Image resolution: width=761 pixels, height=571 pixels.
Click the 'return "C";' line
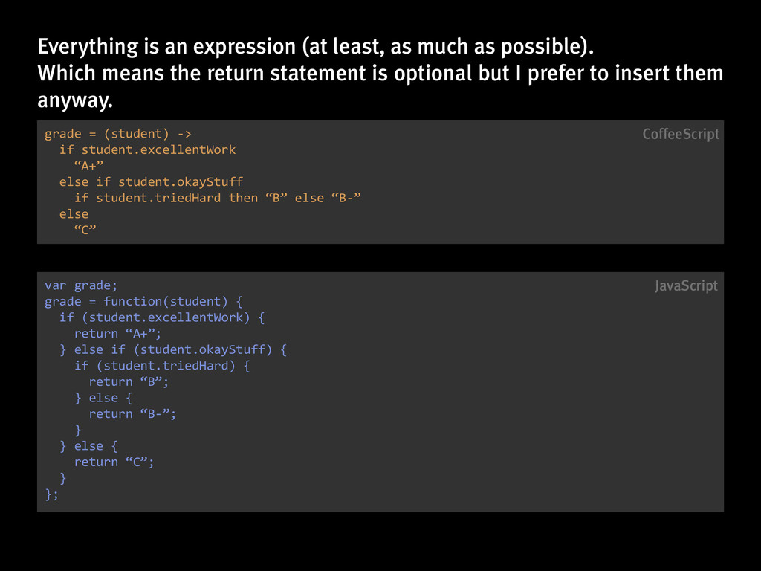click(x=114, y=462)
